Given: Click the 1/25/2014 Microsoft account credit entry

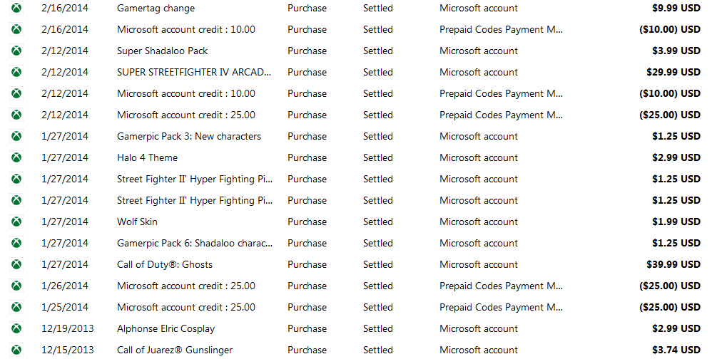Looking at the screenshot, I should [x=186, y=307].
